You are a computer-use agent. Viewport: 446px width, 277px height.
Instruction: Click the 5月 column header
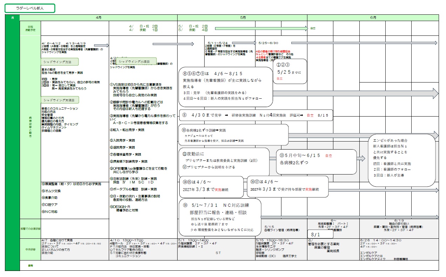coord(242,18)
